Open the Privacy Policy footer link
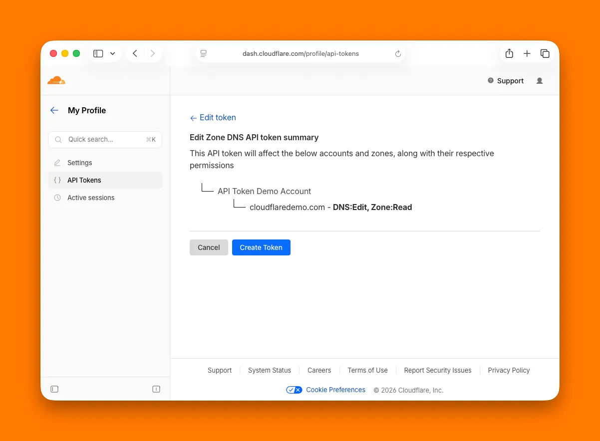This screenshot has height=441, width=600. coord(509,370)
